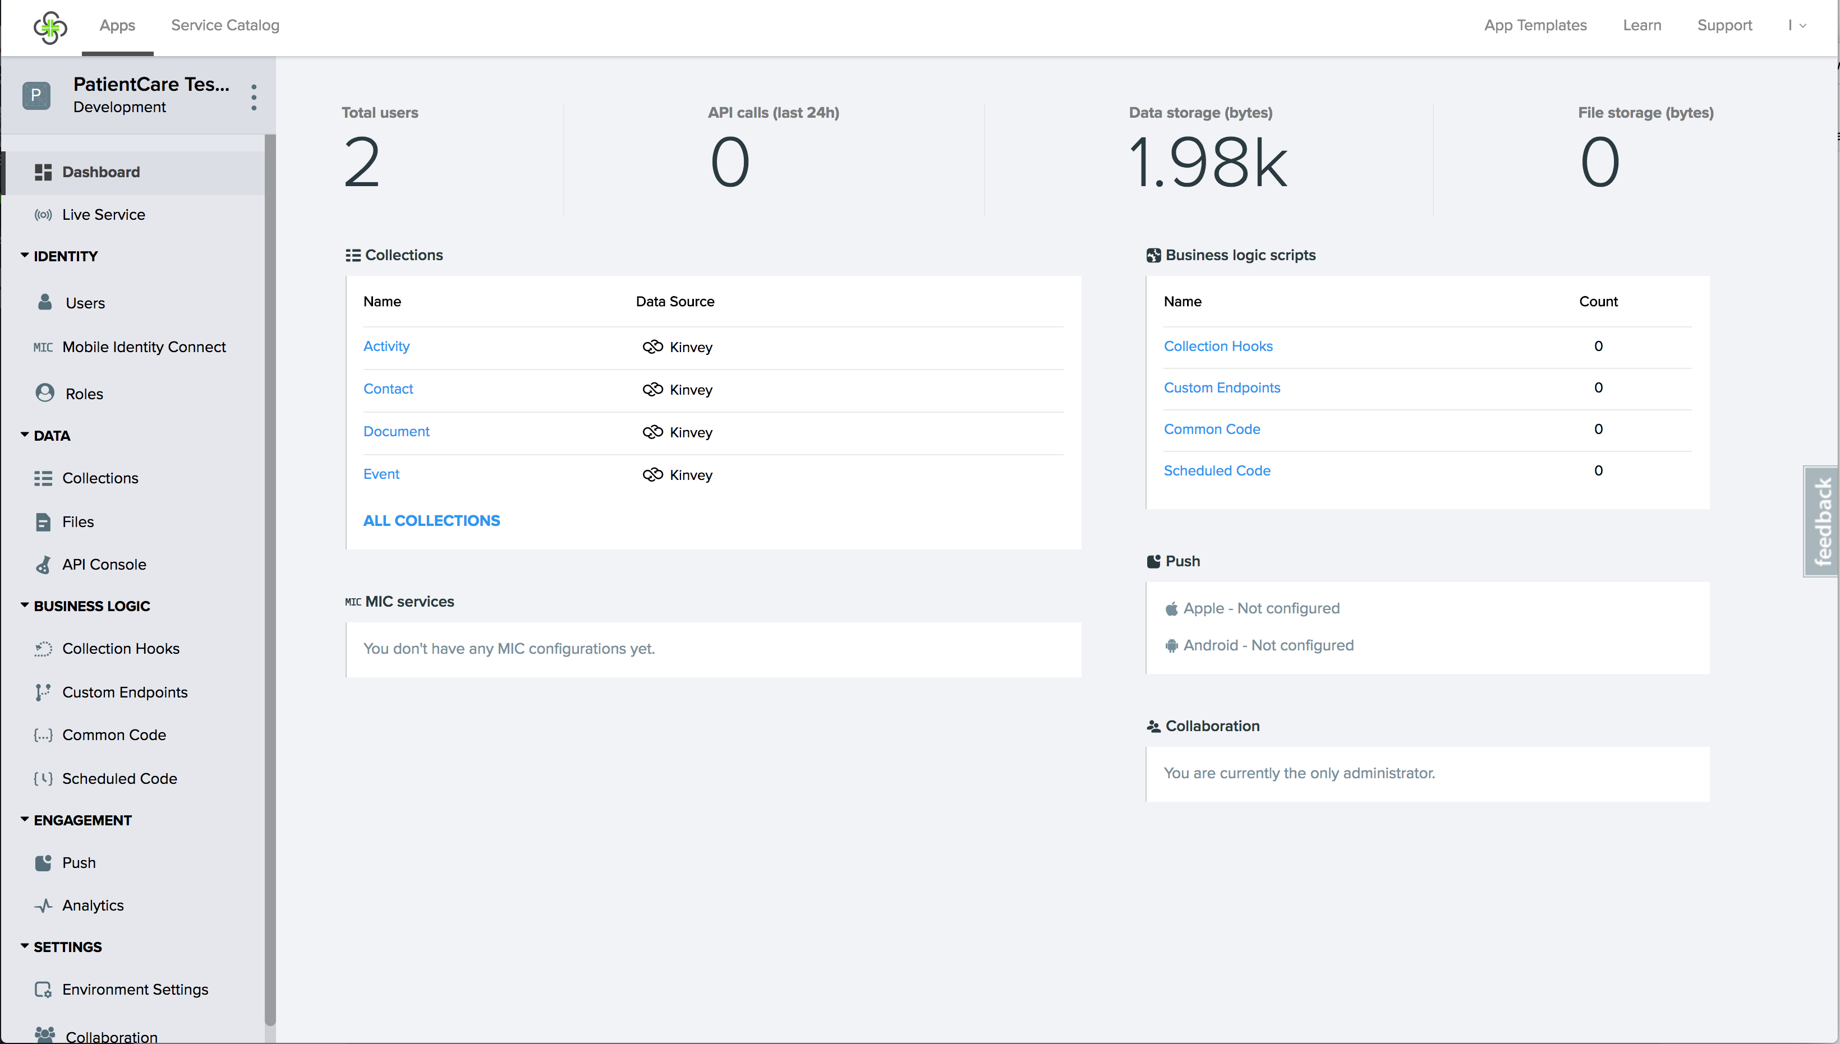
Task: Click the Environment Settings gear icon
Action: [43, 990]
